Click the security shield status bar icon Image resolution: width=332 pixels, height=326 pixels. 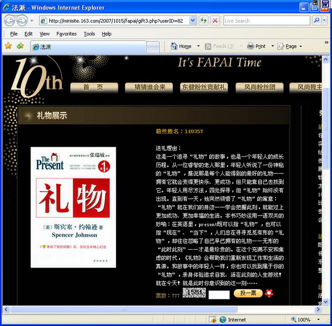(212, 320)
